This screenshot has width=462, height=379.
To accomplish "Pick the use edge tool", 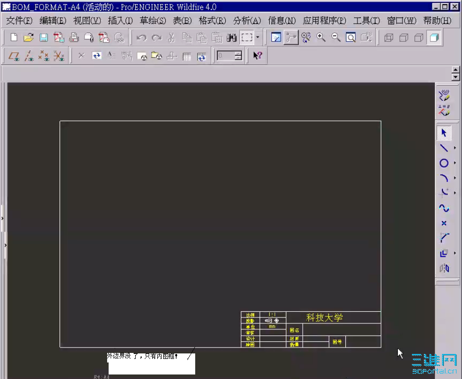I will pos(444,253).
